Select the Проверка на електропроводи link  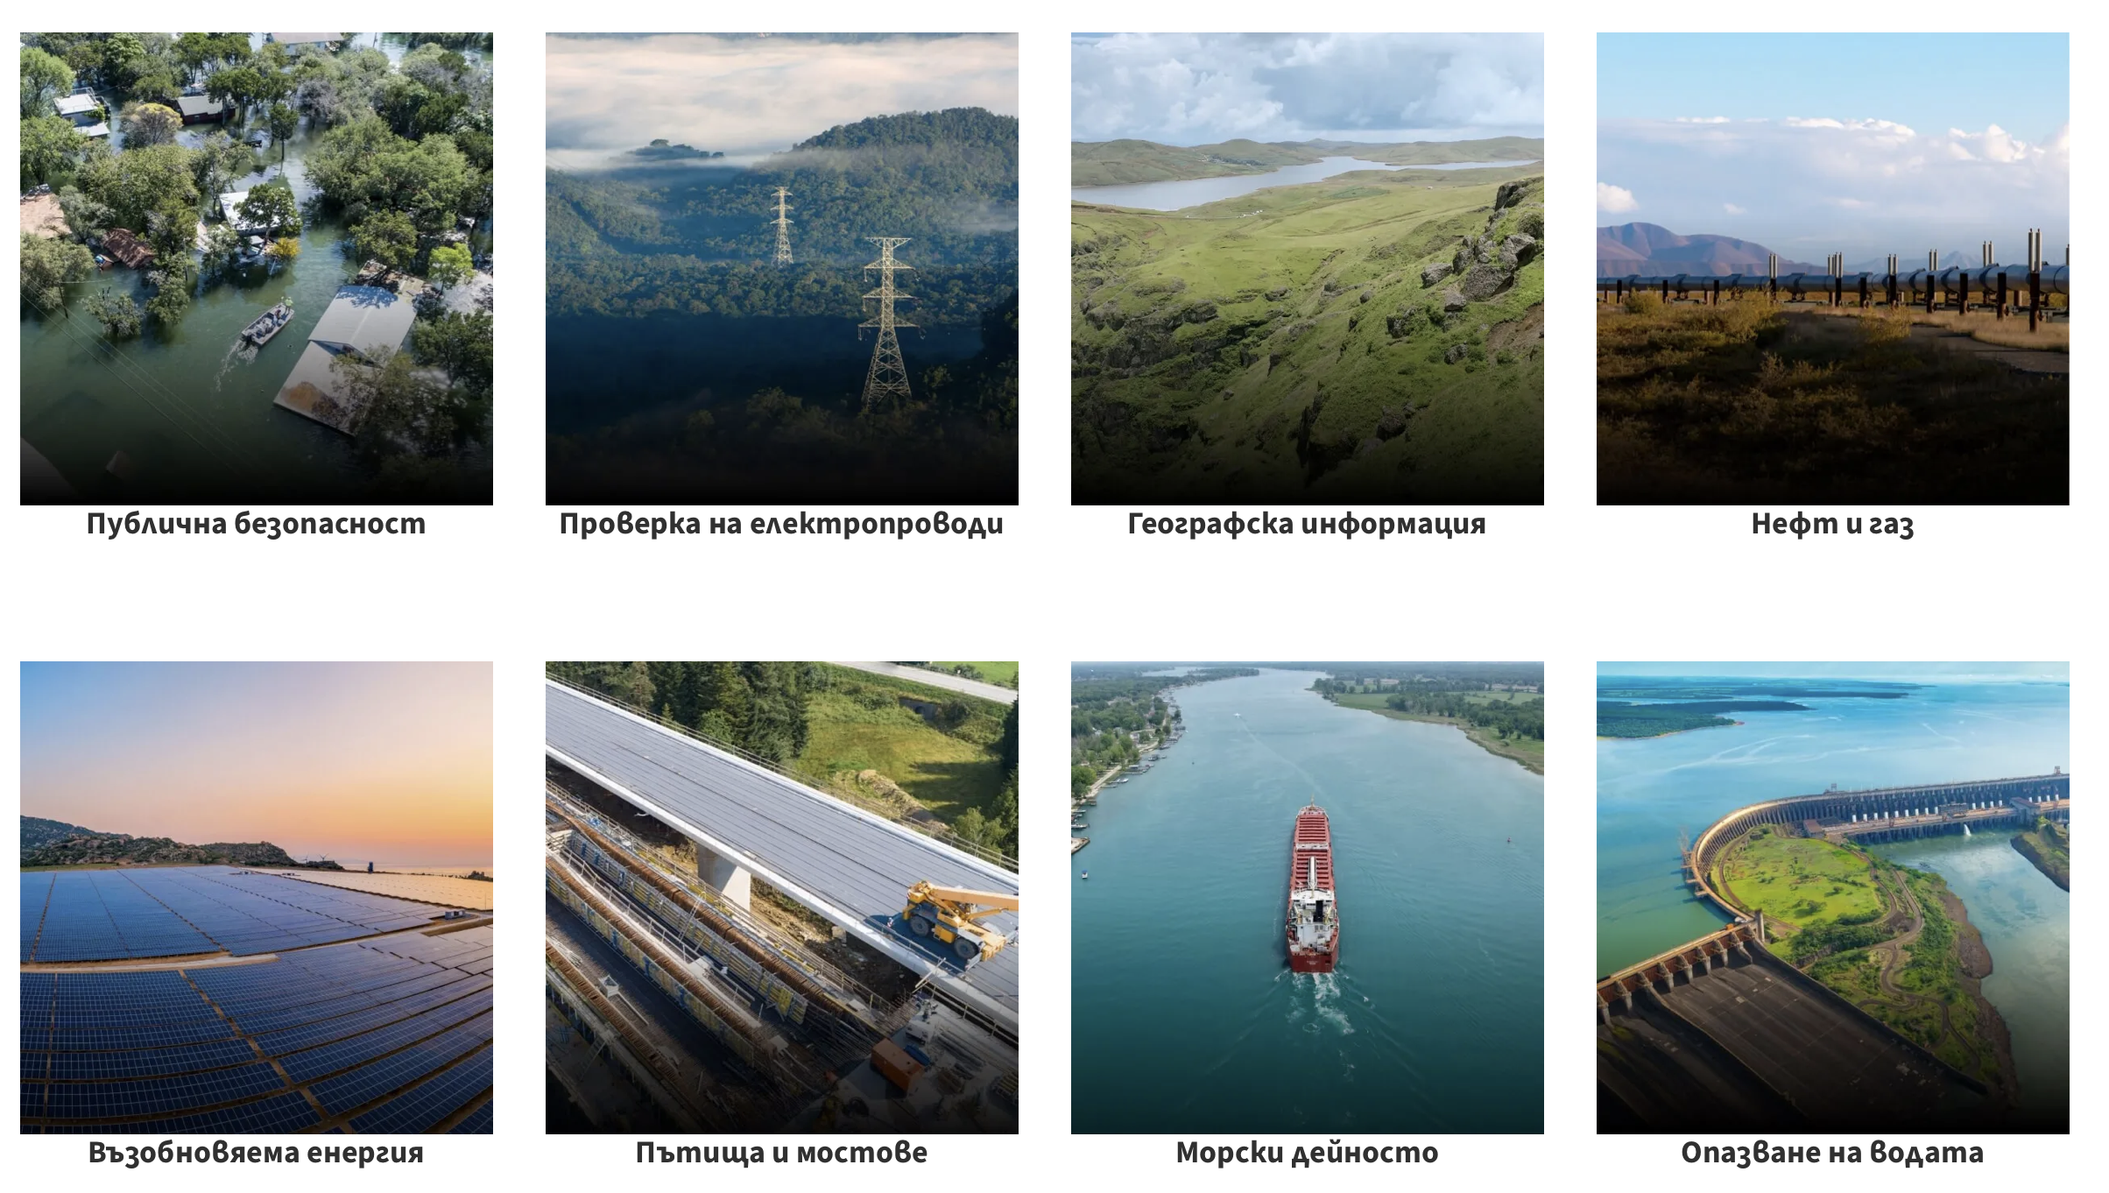781,524
